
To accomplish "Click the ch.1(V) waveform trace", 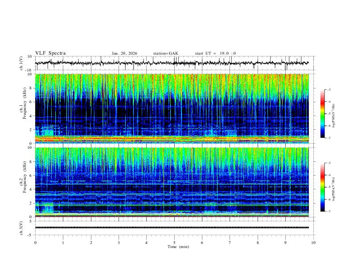I will point(172,63).
